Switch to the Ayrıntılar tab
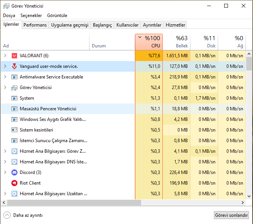Viewport: 253px width, 224px height. (x=152, y=25)
